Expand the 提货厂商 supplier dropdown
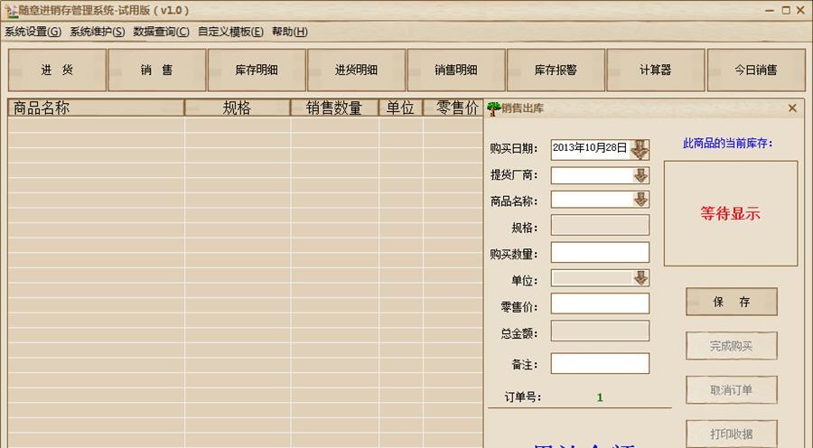This screenshot has width=813, height=448. [640, 175]
